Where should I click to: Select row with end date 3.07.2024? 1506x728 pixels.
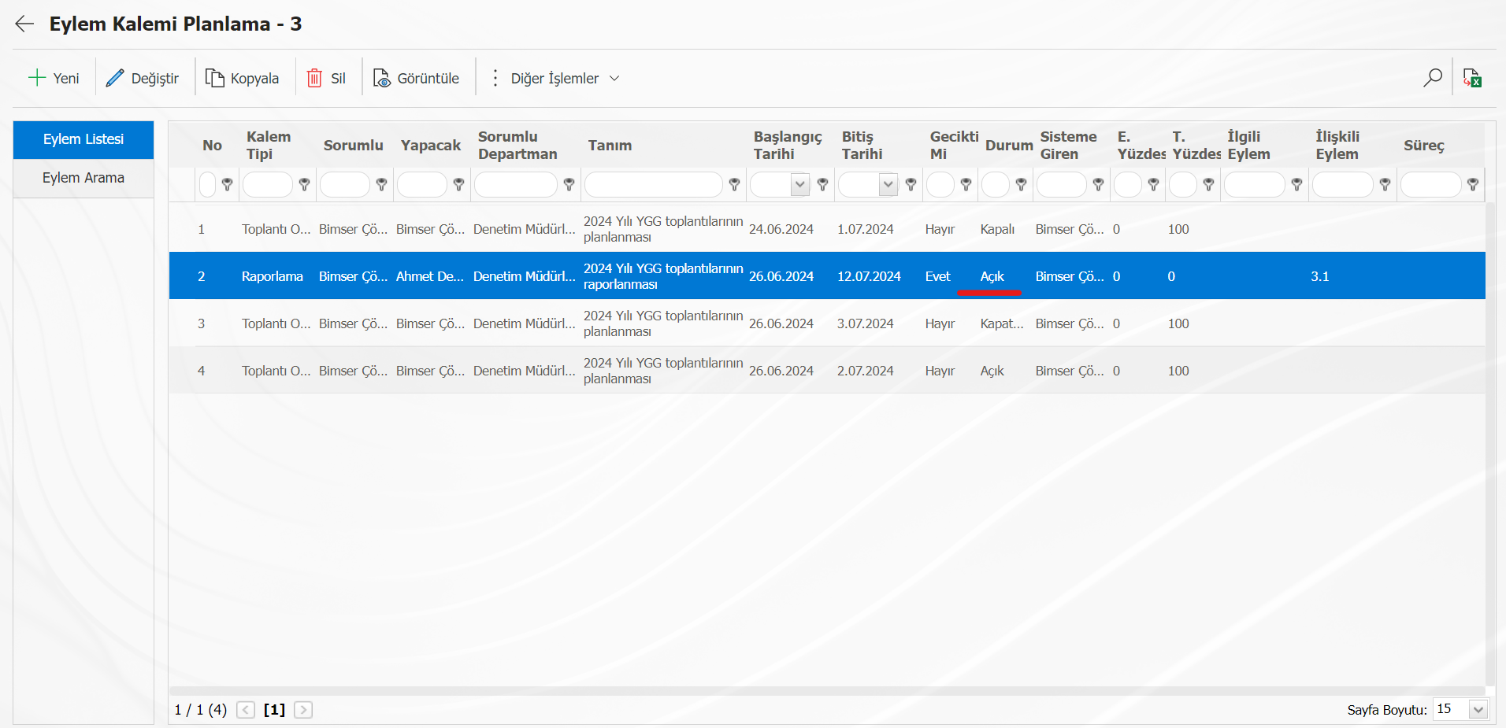(x=827, y=323)
